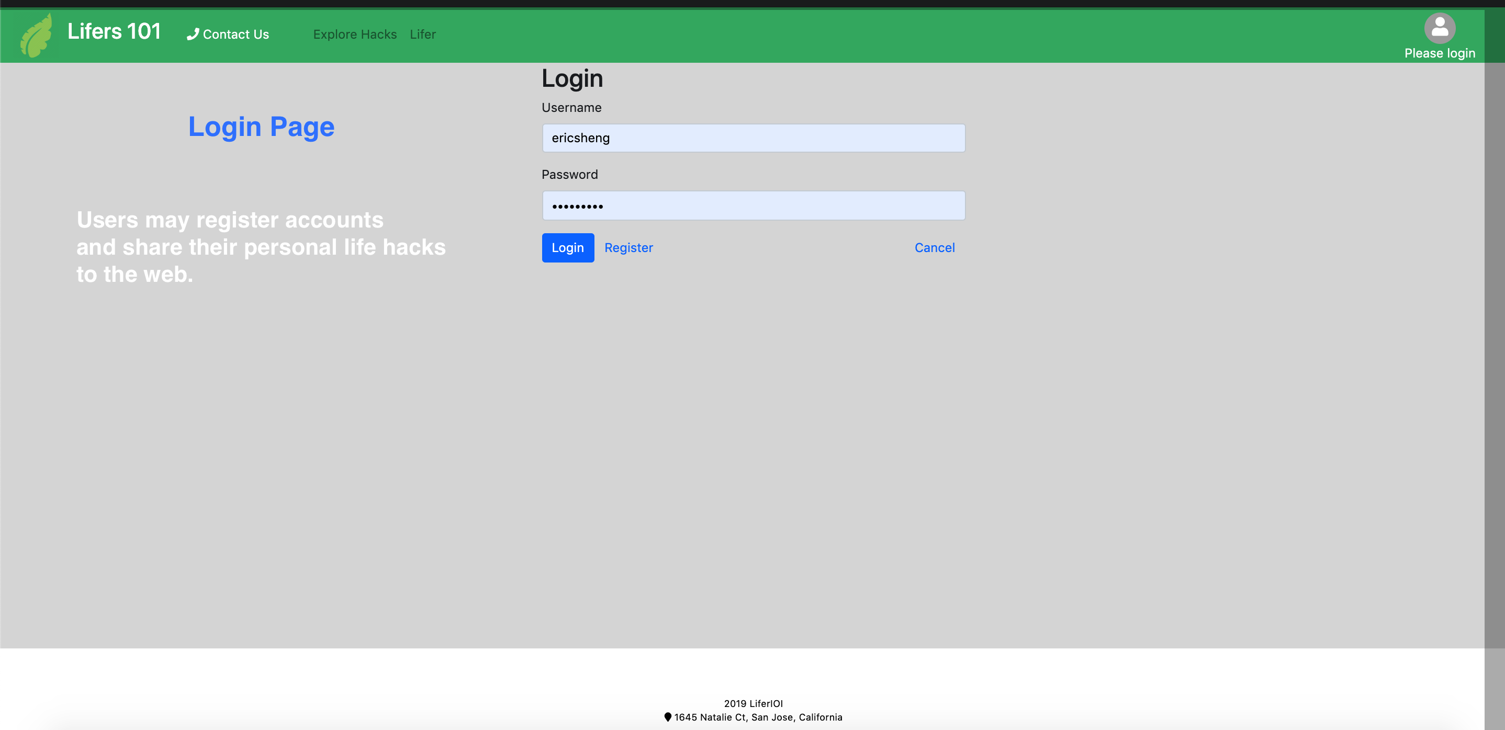Click the phone icon beside Contact Us
Image resolution: width=1505 pixels, height=730 pixels.
(192, 35)
